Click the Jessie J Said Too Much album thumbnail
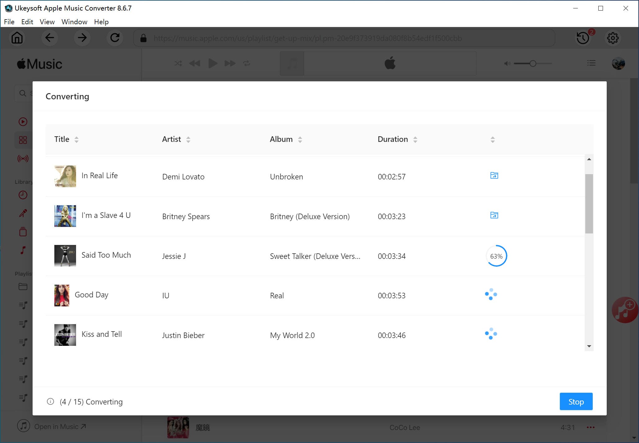This screenshot has height=443, width=639. tap(65, 256)
